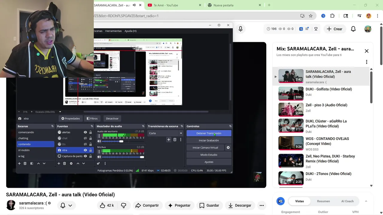Open the Corte transition dropdown
Image resolution: width=383 pixels, height=215 pixels.
coord(165,133)
